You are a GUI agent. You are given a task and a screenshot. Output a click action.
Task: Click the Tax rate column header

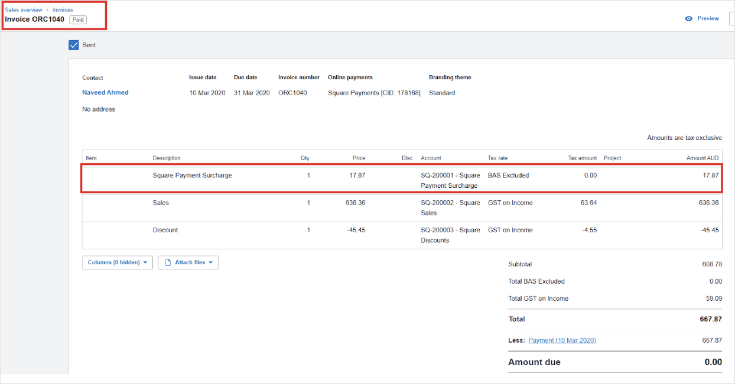[497, 158]
